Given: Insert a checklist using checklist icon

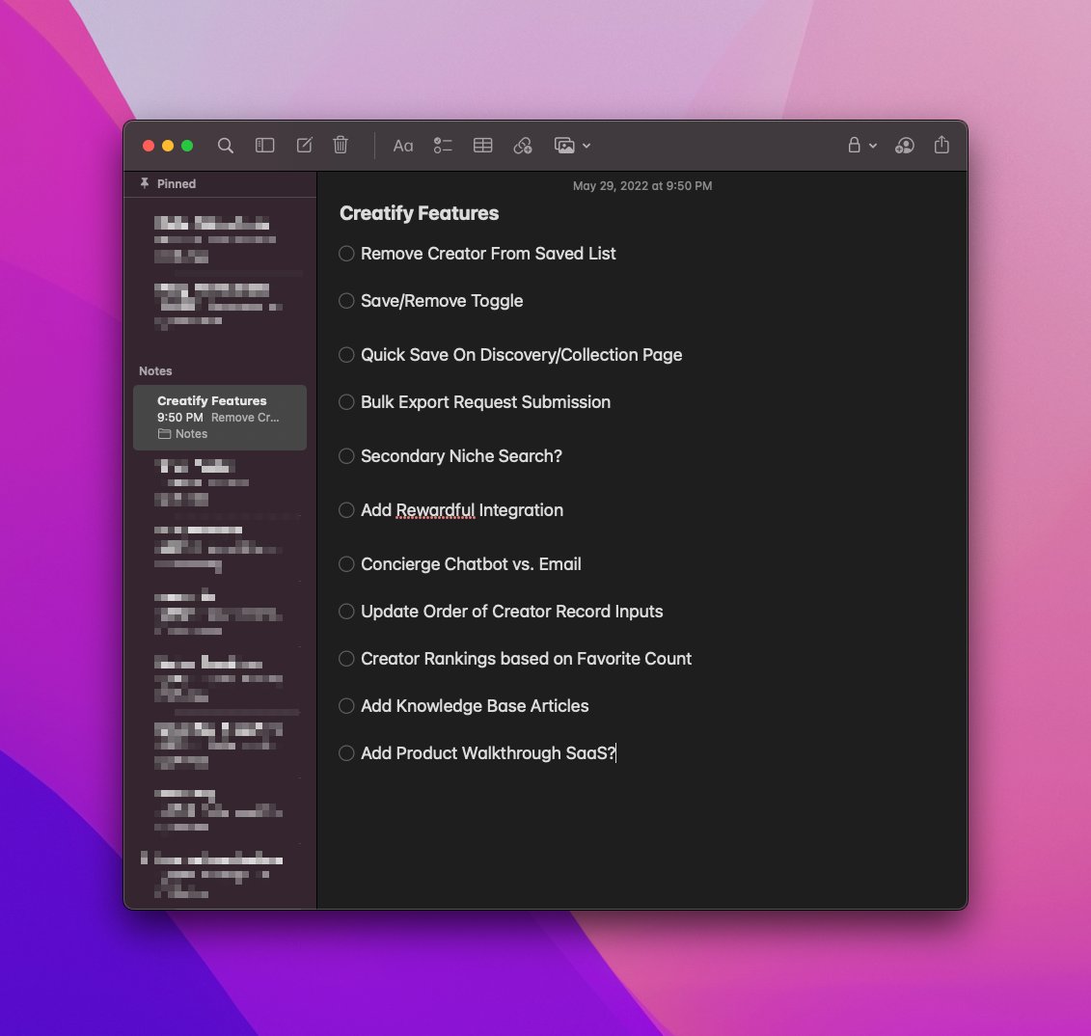Looking at the screenshot, I should (x=443, y=146).
